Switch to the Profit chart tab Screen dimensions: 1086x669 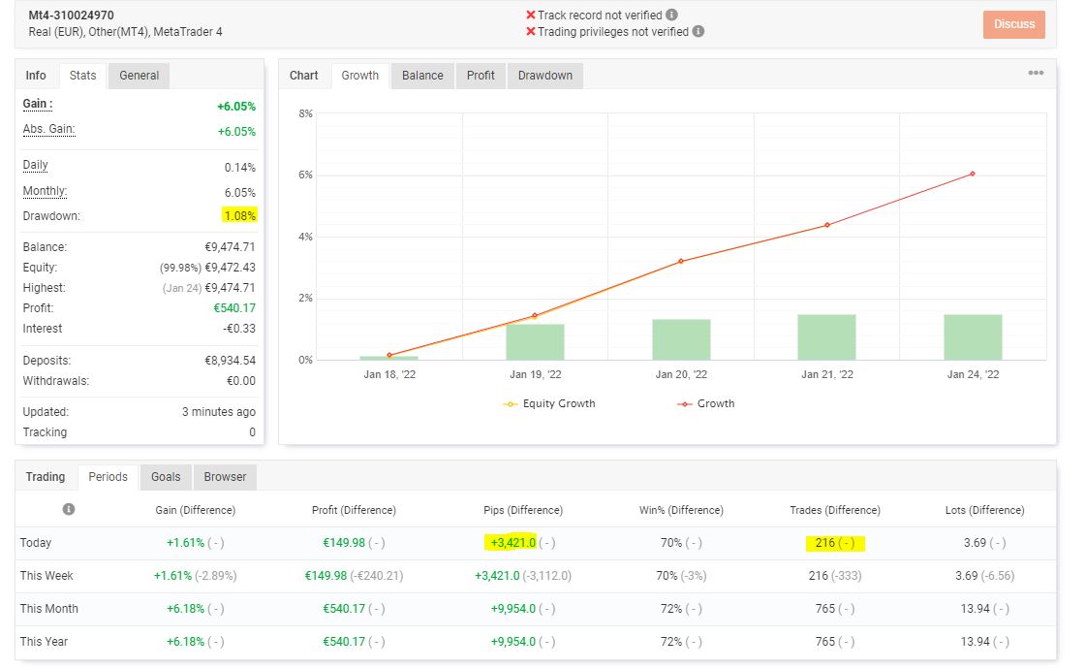click(x=481, y=76)
